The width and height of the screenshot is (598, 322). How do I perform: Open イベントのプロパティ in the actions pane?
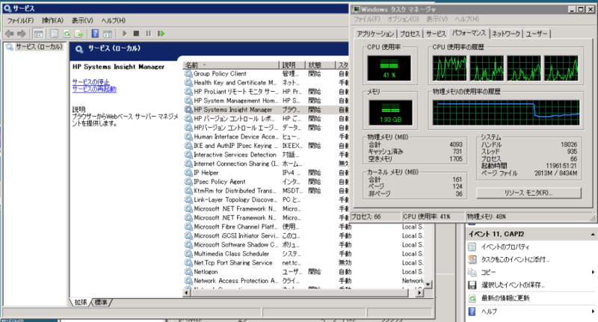click(505, 247)
